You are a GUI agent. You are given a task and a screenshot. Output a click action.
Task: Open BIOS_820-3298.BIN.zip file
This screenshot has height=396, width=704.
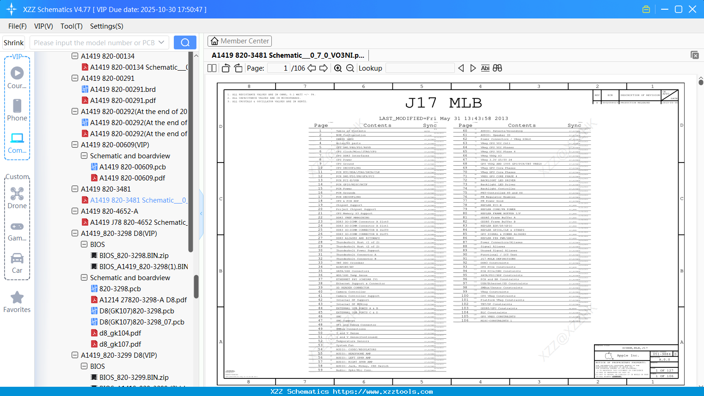click(134, 255)
